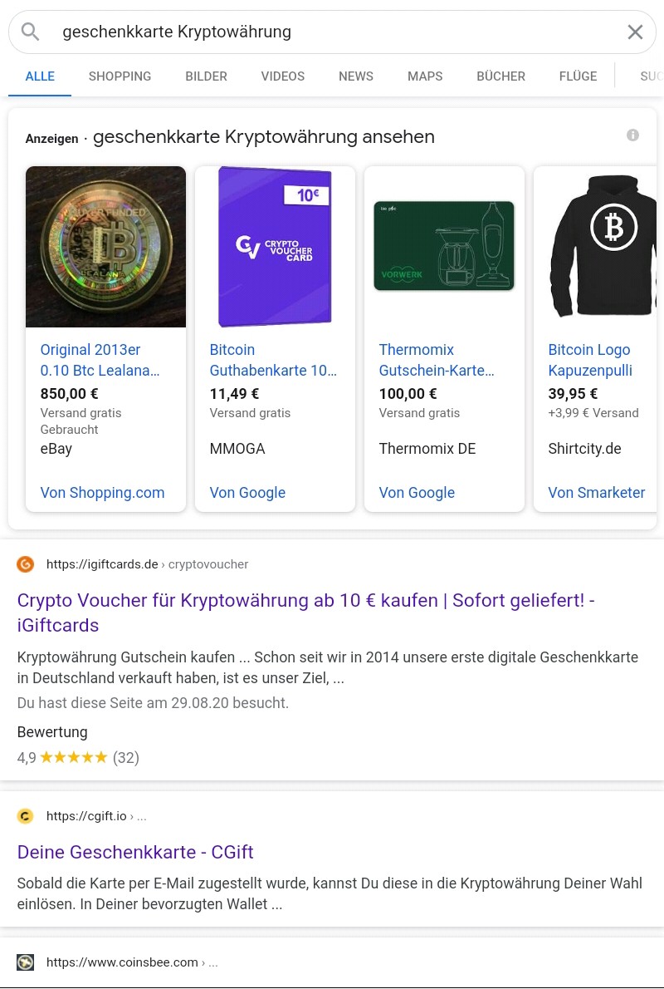Clear the search query with X
This screenshot has width=664, height=989.
pyautogui.click(x=635, y=32)
